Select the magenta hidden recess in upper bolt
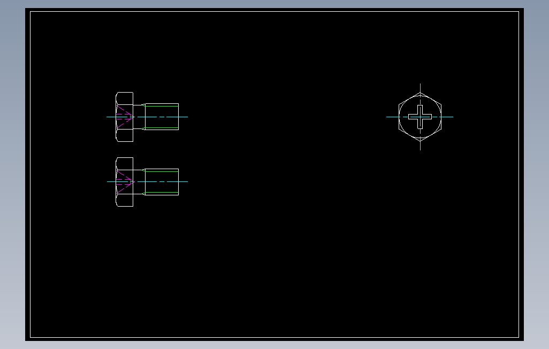549x349 pixels. point(124,117)
